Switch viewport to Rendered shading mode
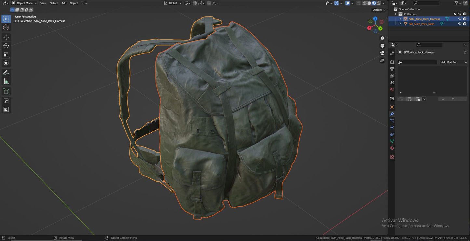Screen dimensions: 470x241 click(x=378, y=3)
